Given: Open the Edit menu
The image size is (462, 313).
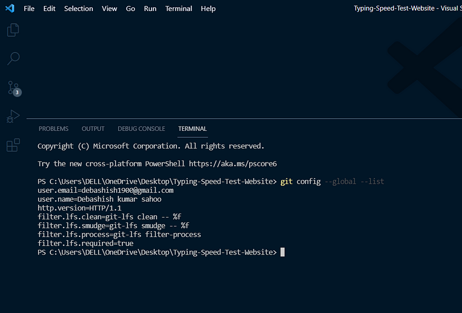Looking at the screenshot, I should pyautogui.click(x=49, y=8).
